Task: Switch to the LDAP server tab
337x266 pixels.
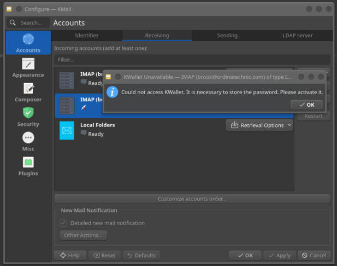Action: (x=298, y=36)
